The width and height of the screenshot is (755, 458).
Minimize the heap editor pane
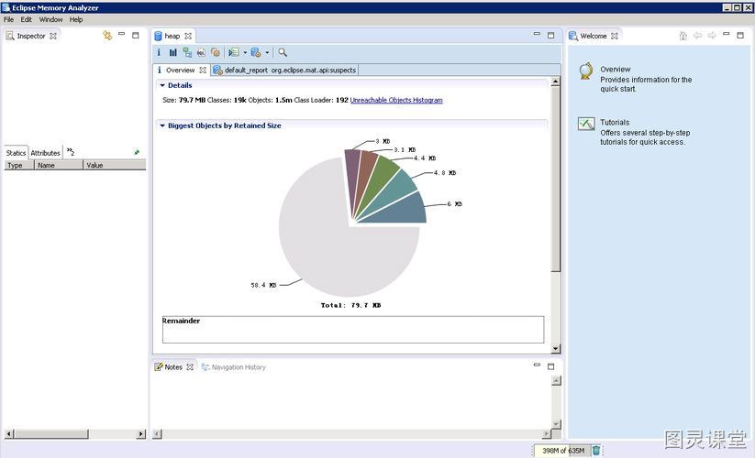click(537, 34)
